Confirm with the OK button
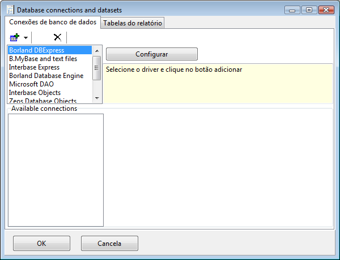This screenshot has height=260, width=340. [x=41, y=244]
